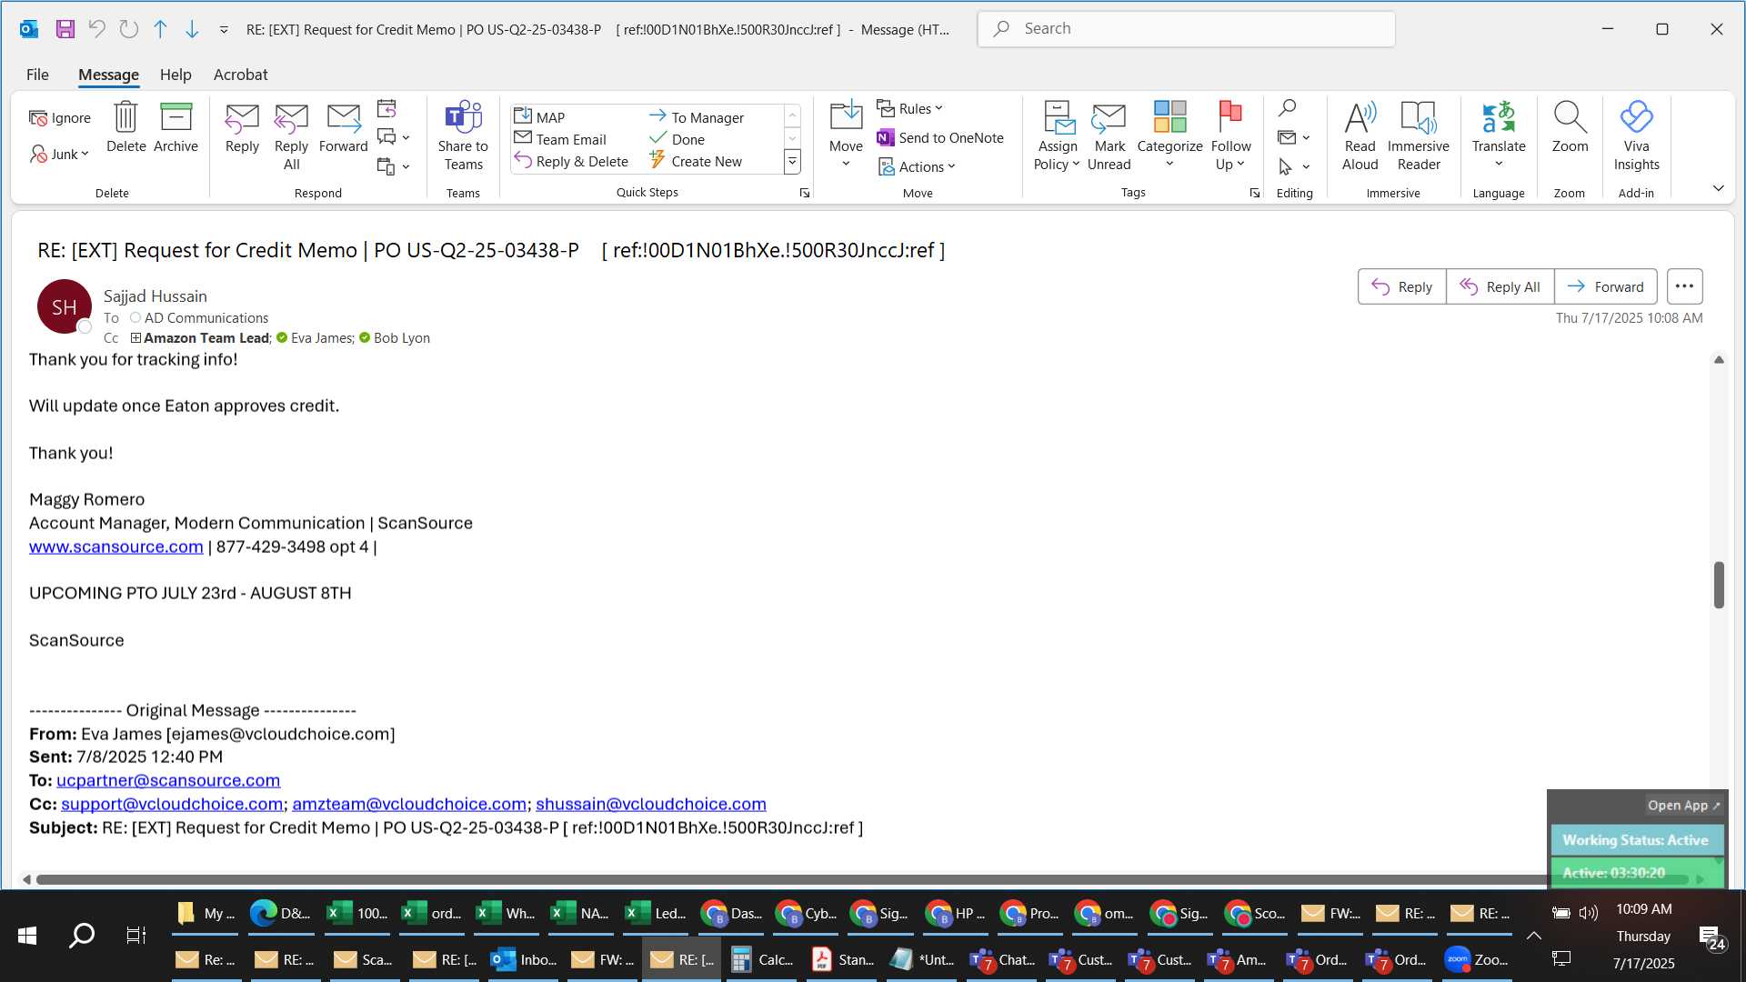
Task: Click the Save icon in title bar
Action: click(x=65, y=29)
